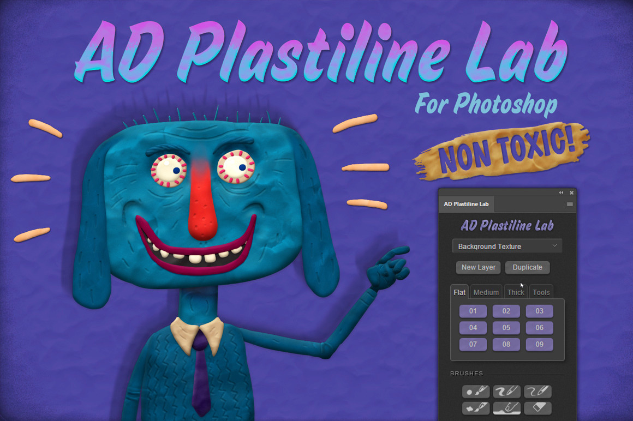Click the Duplicate button
This screenshot has width=633, height=421.
[x=527, y=267]
